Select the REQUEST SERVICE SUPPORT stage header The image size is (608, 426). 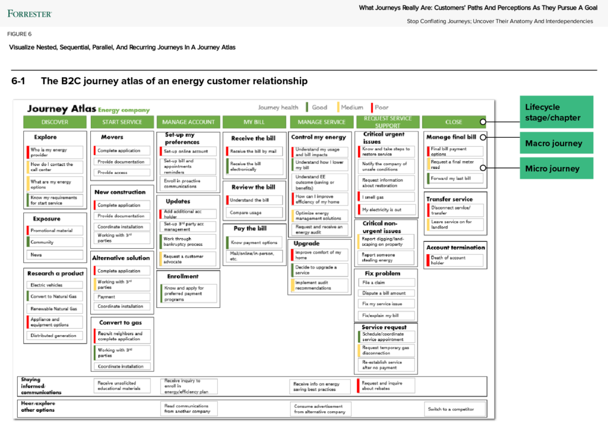387,122
